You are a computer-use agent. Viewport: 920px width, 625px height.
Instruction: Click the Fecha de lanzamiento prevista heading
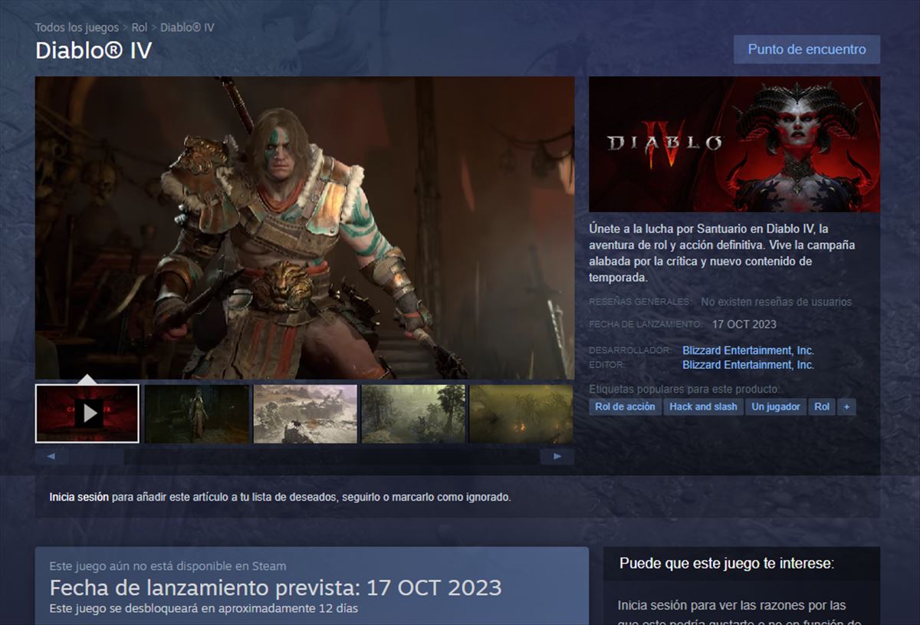(276, 588)
